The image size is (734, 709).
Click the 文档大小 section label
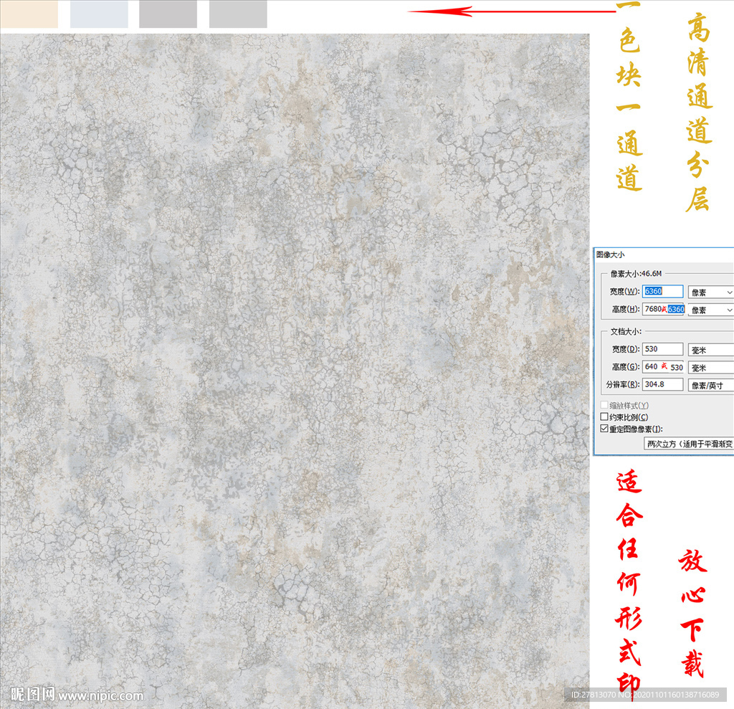(x=625, y=331)
